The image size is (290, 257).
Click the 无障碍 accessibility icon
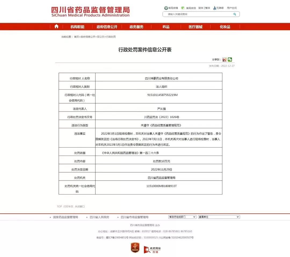(x=214, y=8)
